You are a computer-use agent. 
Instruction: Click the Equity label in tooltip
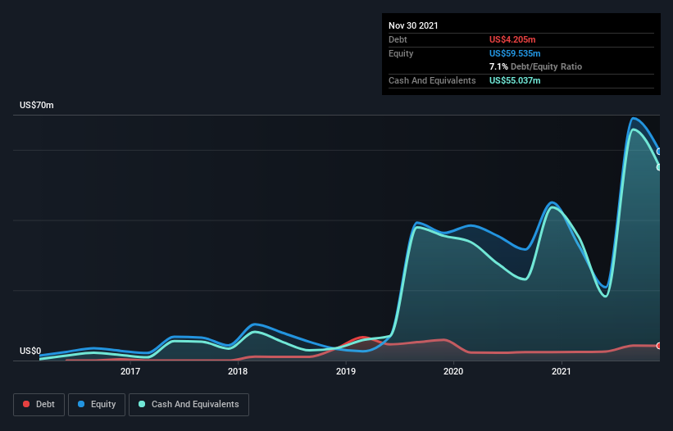(401, 53)
